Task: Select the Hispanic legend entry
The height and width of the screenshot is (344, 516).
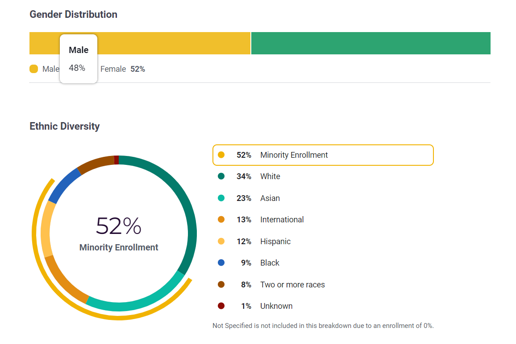Action: (275, 242)
